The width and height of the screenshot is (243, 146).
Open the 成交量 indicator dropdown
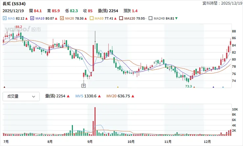click(21, 96)
